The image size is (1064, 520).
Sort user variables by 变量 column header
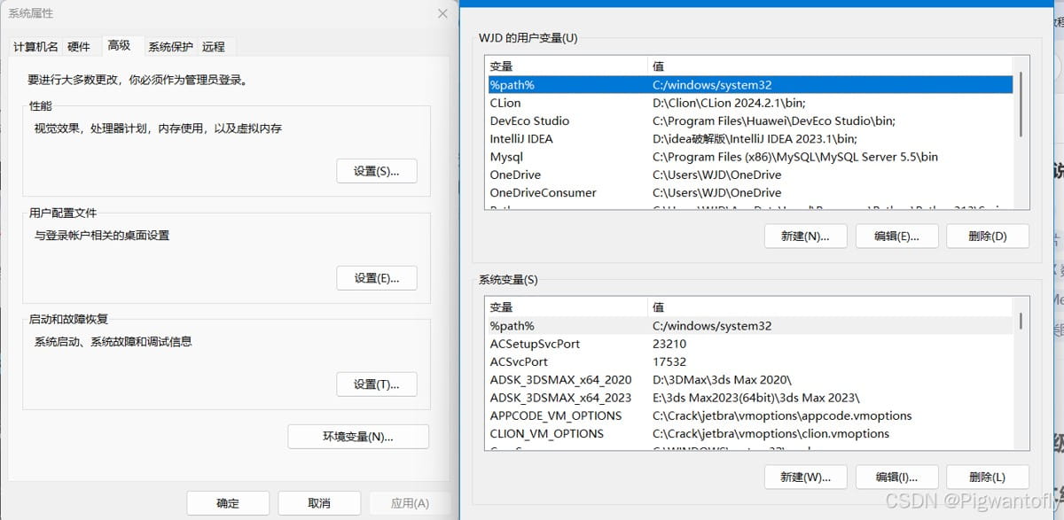[566, 66]
